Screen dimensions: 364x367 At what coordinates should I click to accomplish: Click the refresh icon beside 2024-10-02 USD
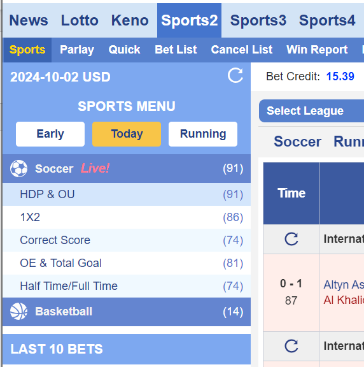tap(235, 75)
